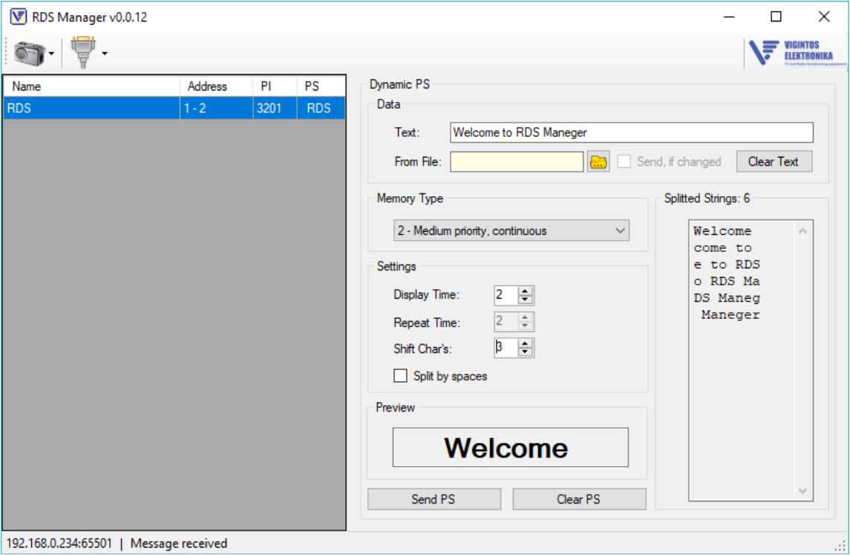Increase the Shift Char's value
The height and width of the screenshot is (555, 850).
click(x=525, y=343)
